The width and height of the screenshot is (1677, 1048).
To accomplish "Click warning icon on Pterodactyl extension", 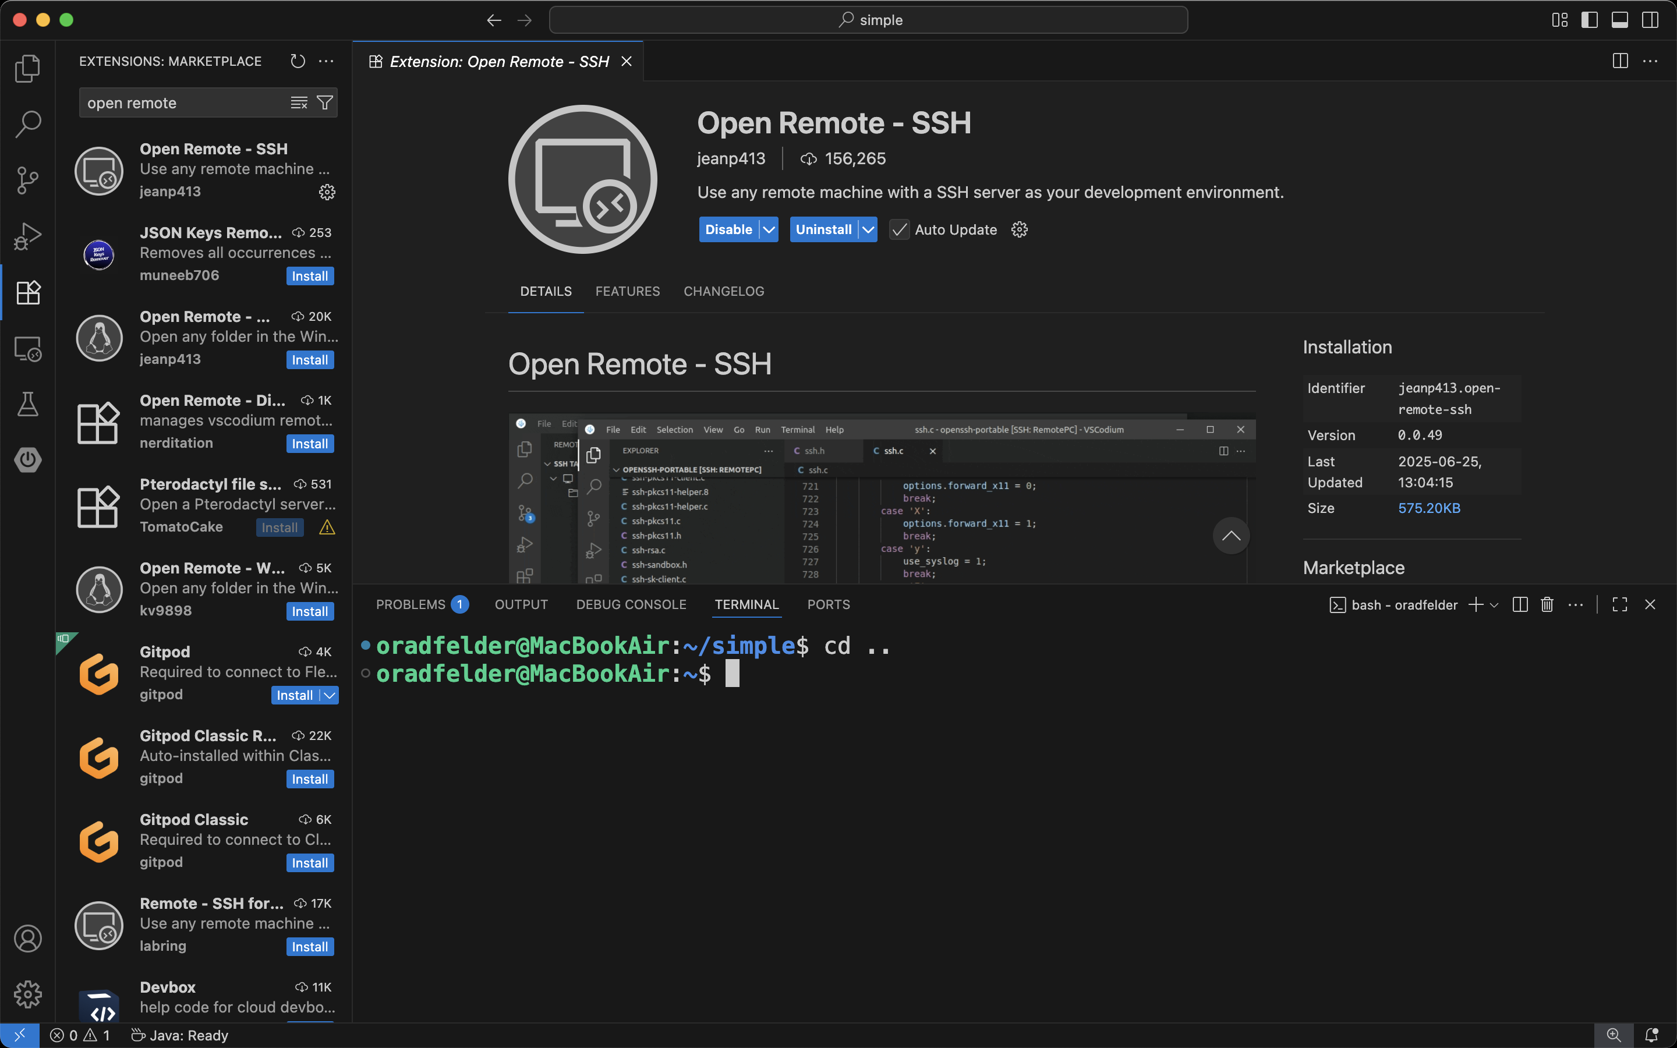I will click(x=327, y=527).
